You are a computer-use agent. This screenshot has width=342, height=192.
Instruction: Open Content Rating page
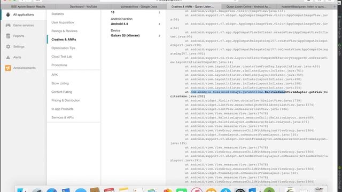[x=62, y=92]
